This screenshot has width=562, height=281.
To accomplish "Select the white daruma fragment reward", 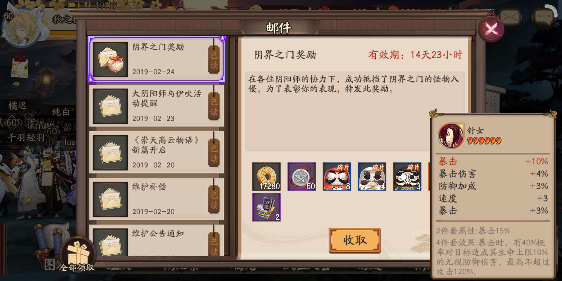I will (x=372, y=177).
